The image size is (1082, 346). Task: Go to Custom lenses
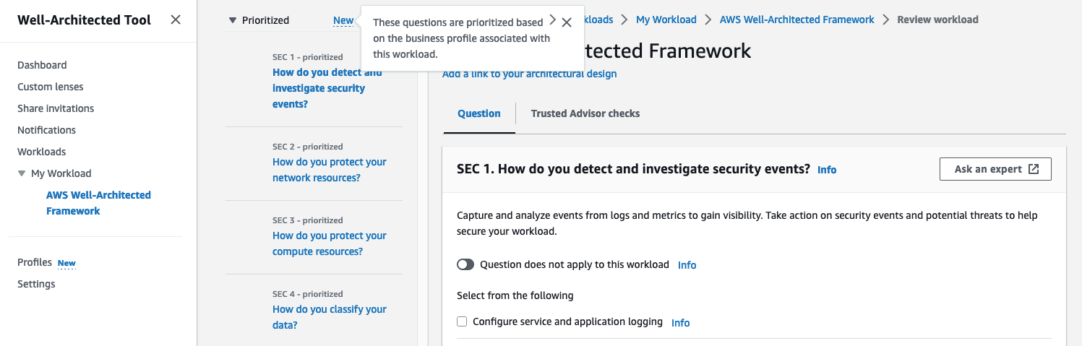tap(50, 87)
